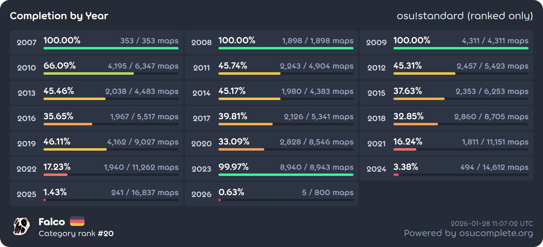Click Falco's skull avatar image
The image size is (543, 247).
[x=21, y=227]
